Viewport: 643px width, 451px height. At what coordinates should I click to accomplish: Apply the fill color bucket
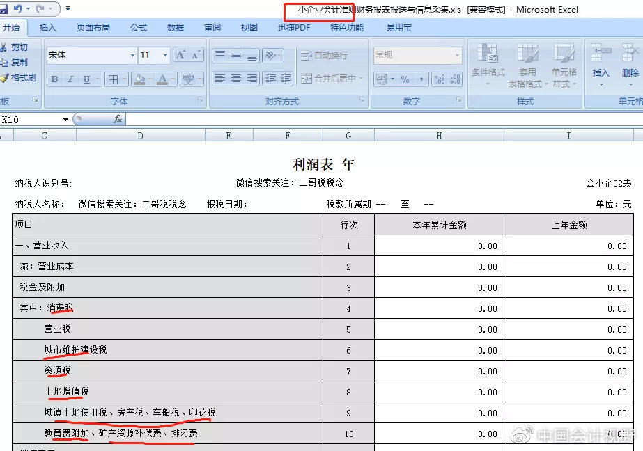click(139, 79)
